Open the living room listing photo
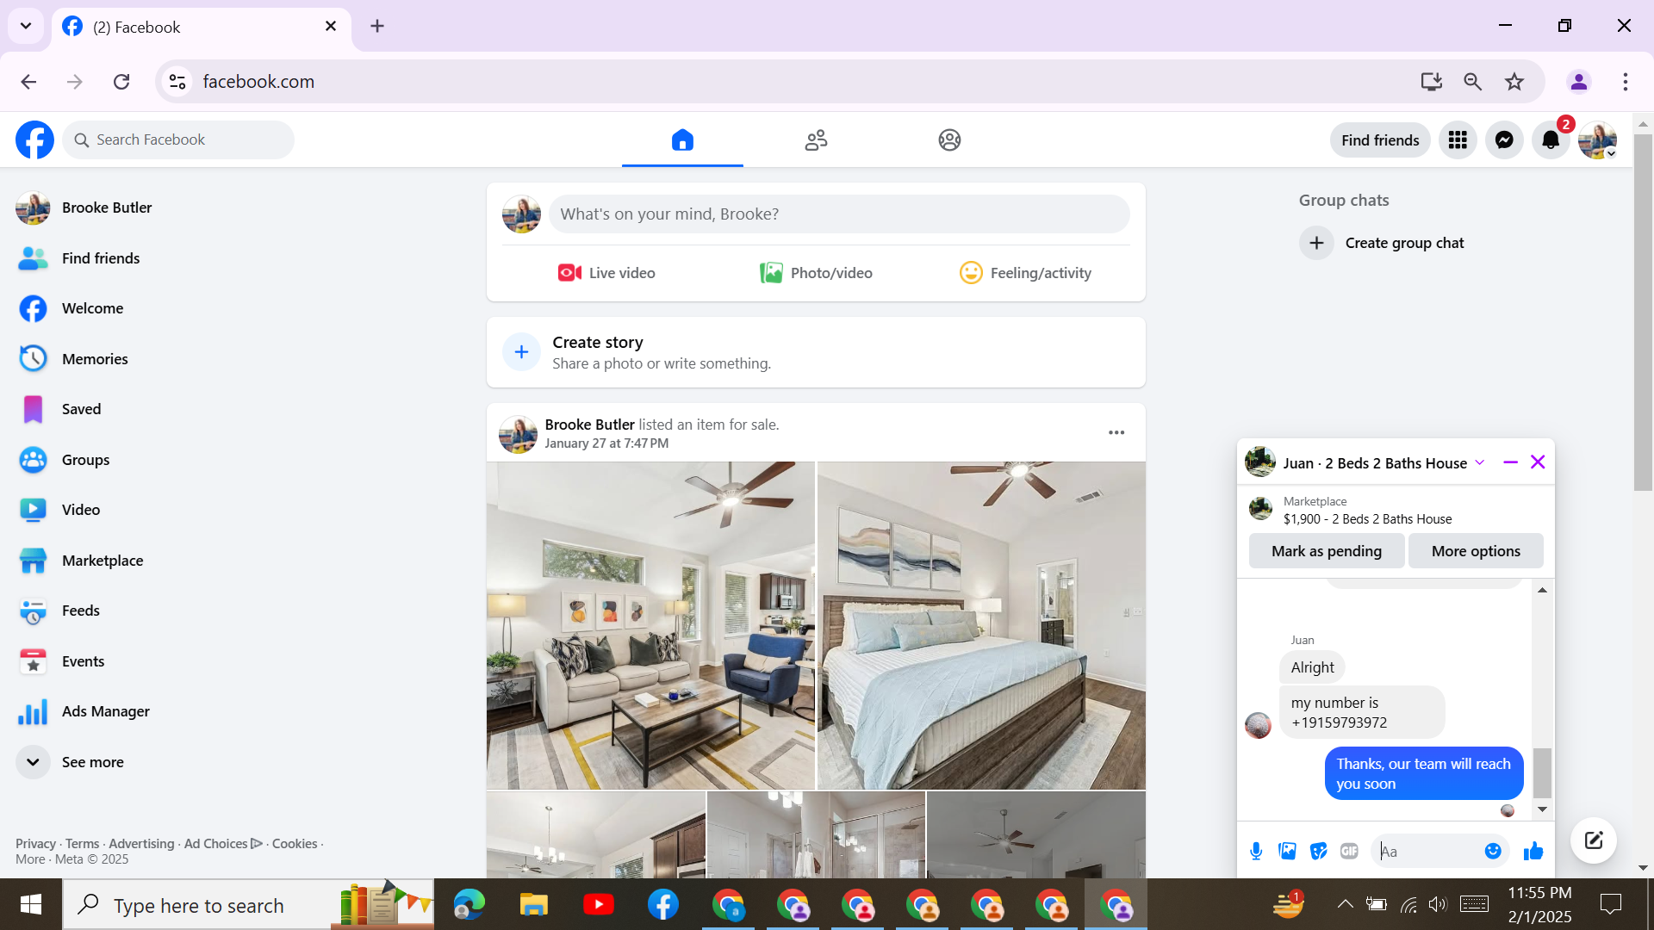The height and width of the screenshot is (930, 1654). pos(650,625)
